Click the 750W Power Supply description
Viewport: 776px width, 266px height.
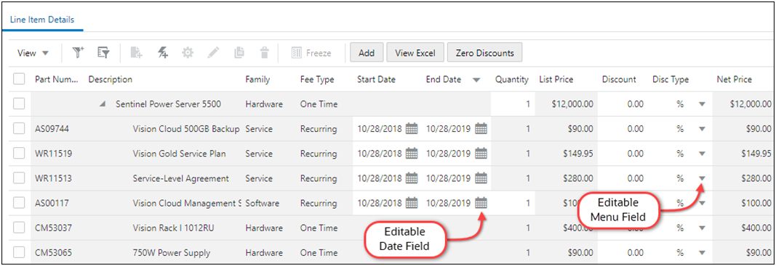pos(171,253)
